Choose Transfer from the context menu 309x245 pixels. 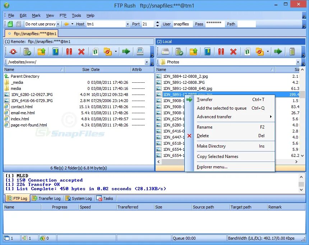230,100
